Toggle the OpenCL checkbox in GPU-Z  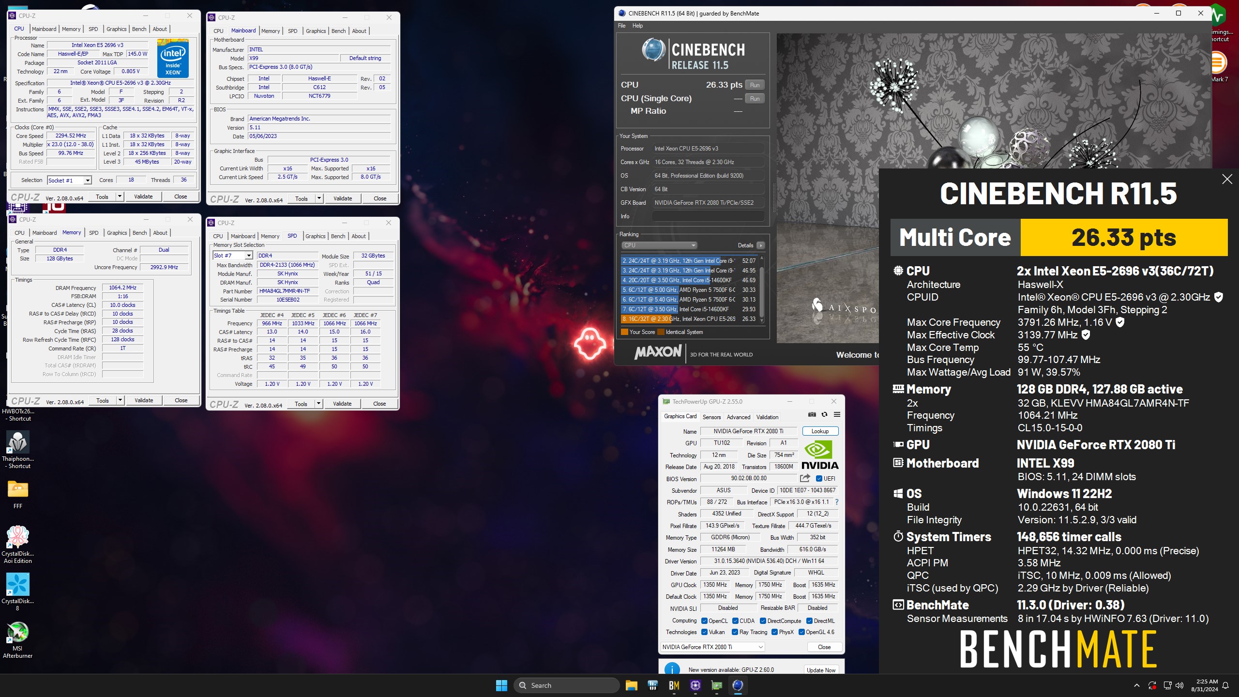(x=705, y=621)
